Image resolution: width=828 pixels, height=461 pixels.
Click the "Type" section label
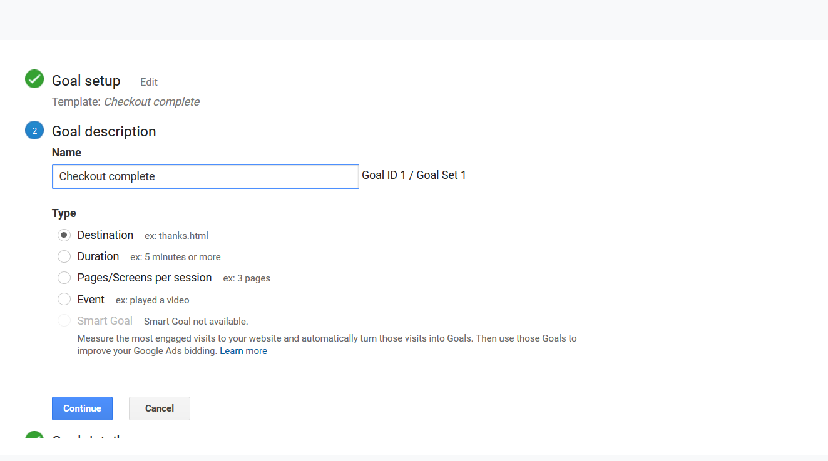coord(64,213)
